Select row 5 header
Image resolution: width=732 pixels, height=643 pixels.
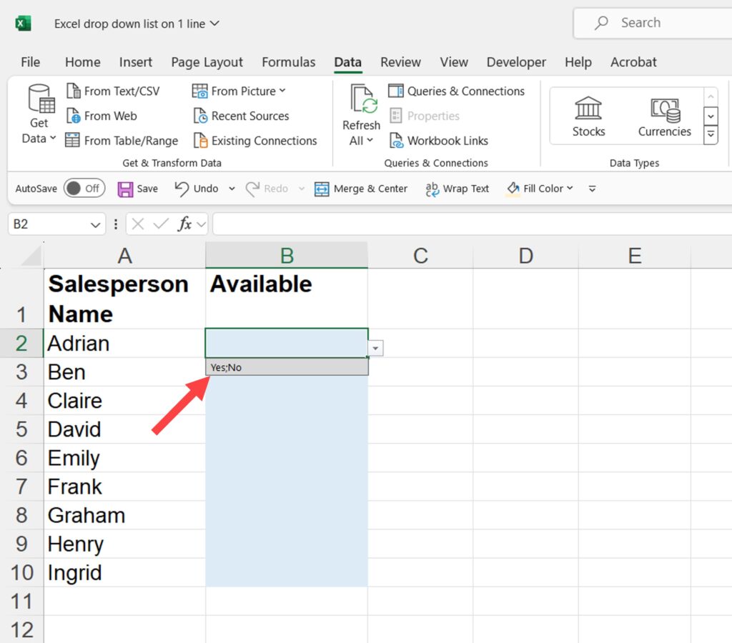point(21,429)
